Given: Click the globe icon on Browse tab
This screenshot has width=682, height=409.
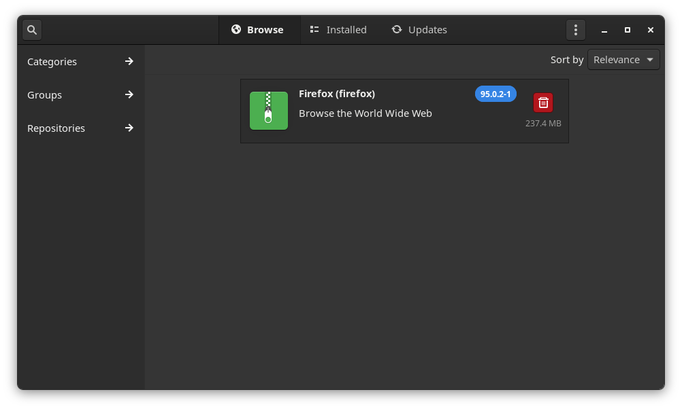Looking at the screenshot, I should pos(236,29).
